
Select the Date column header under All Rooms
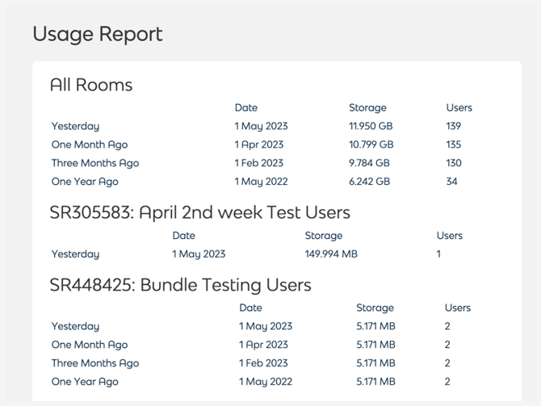[246, 107]
